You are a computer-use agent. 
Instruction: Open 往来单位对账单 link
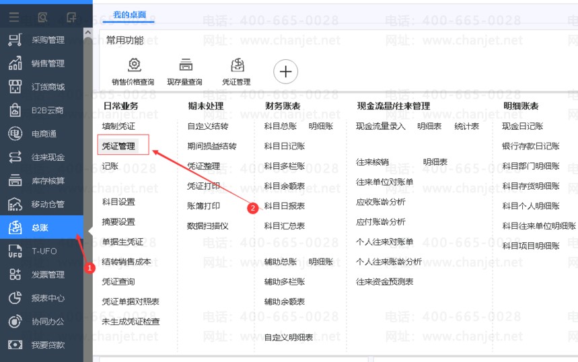(x=384, y=182)
